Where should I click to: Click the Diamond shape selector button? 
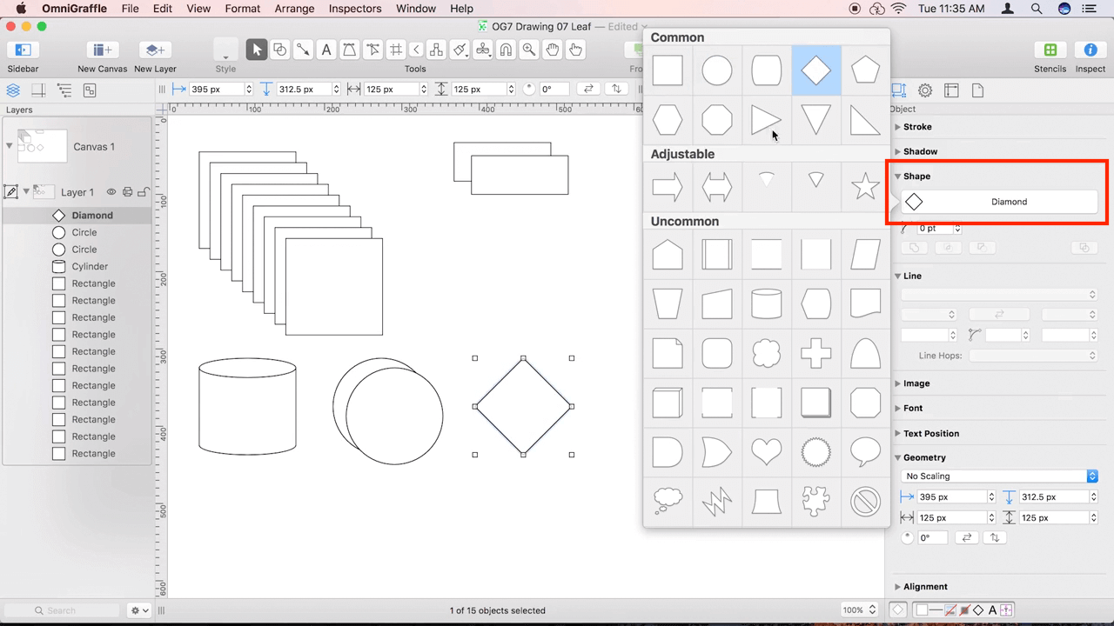(x=999, y=202)
